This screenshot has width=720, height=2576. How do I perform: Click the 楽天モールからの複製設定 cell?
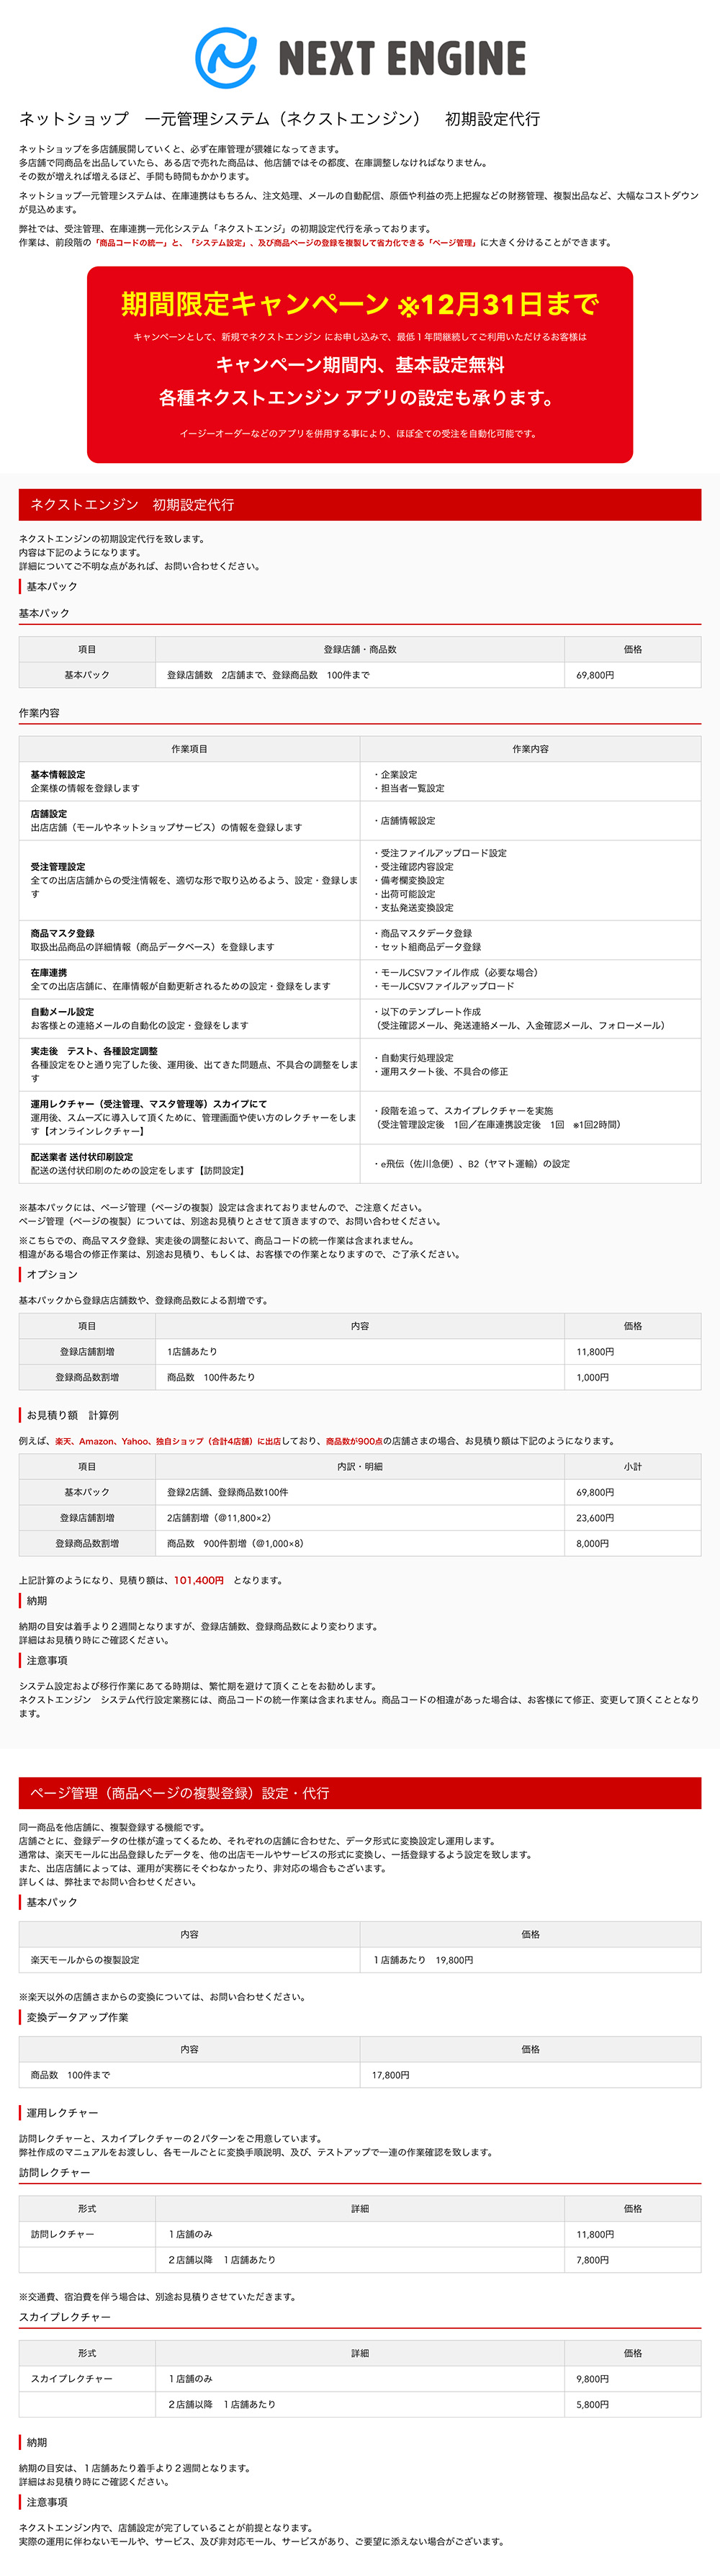pos(190,1960)
